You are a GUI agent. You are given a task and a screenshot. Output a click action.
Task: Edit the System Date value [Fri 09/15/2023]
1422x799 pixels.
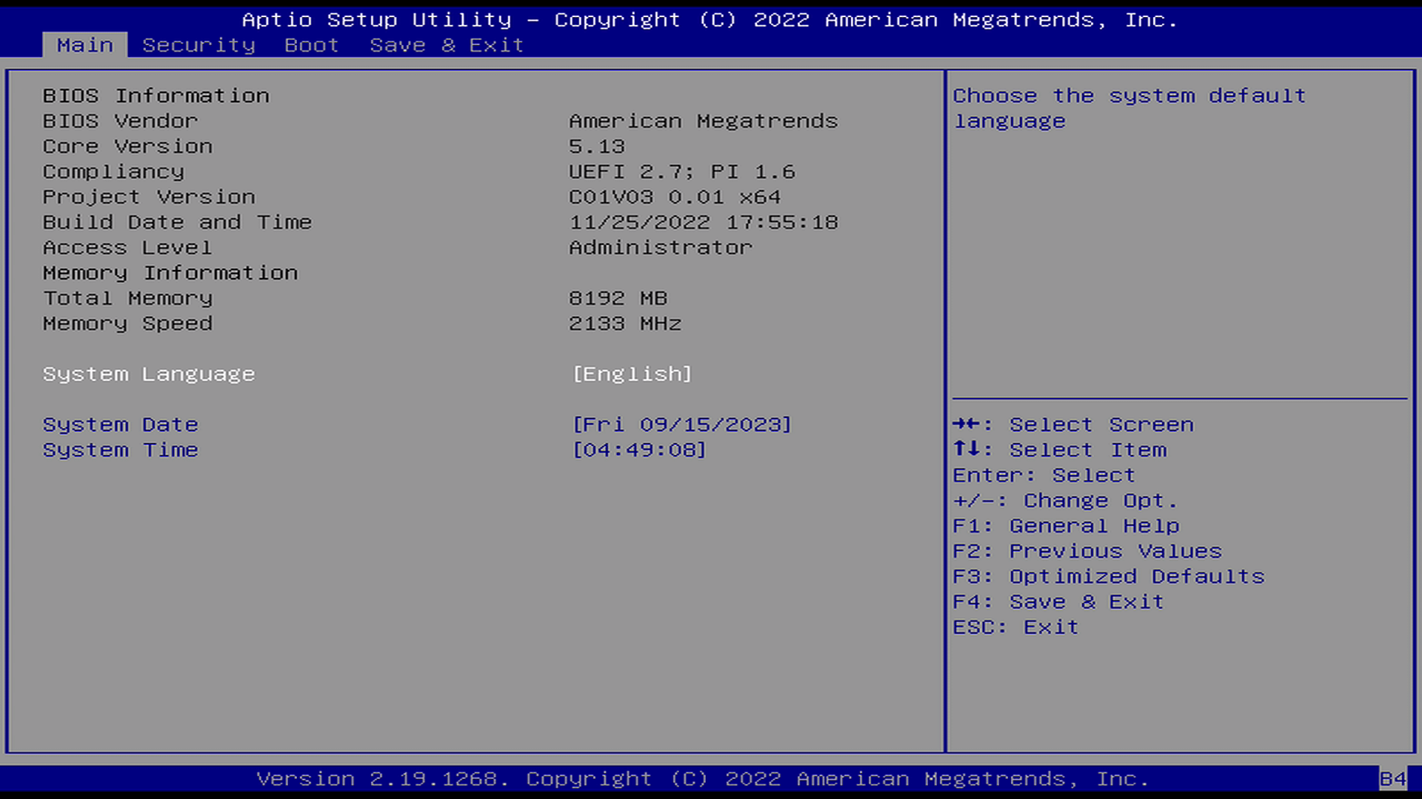[681, 425]
